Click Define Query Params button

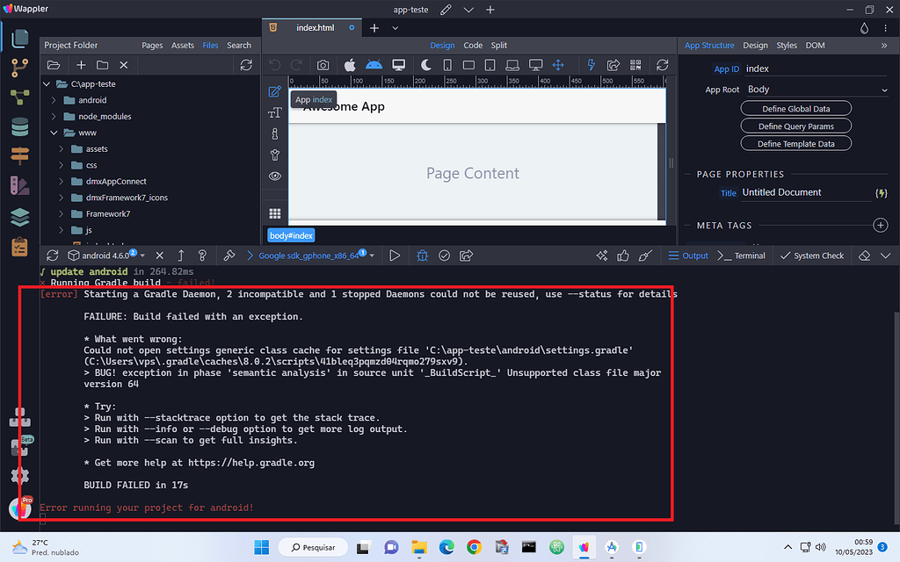click(795, 126)
